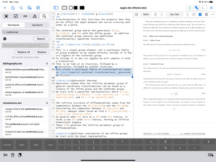The image size is (216, 162).
Task: Open the compile settings icon with gear
Action: (x=29, y=8)
